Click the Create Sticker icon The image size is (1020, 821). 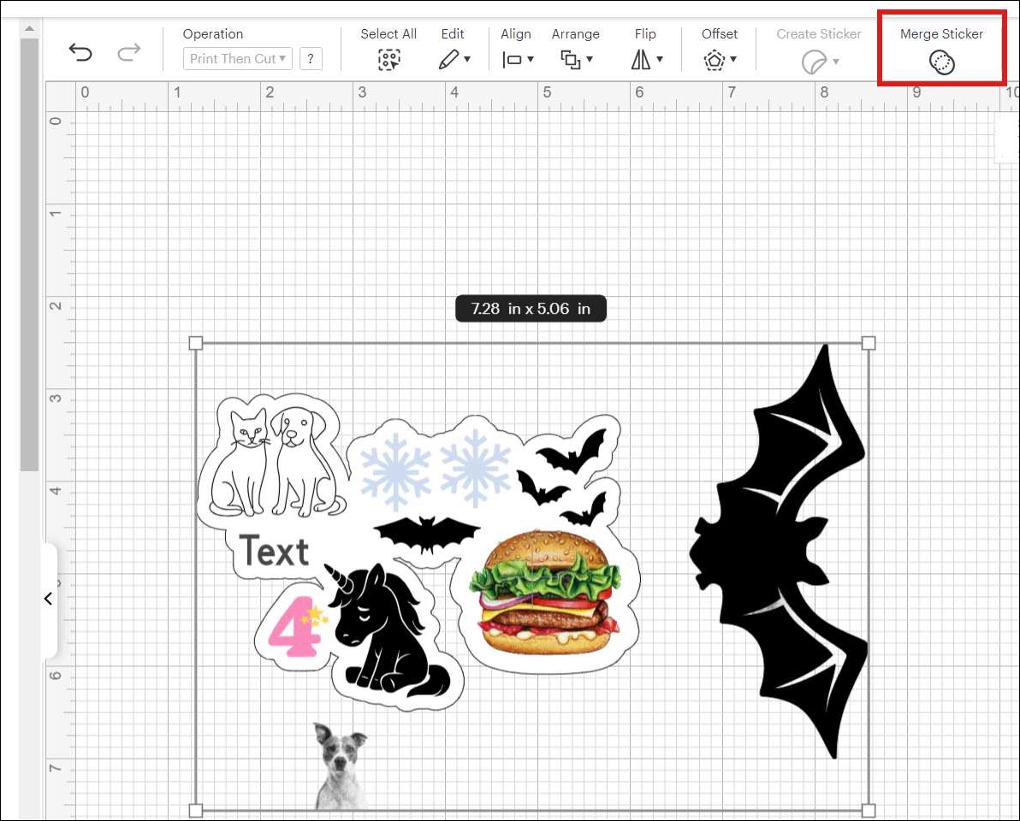click(813, 60)
